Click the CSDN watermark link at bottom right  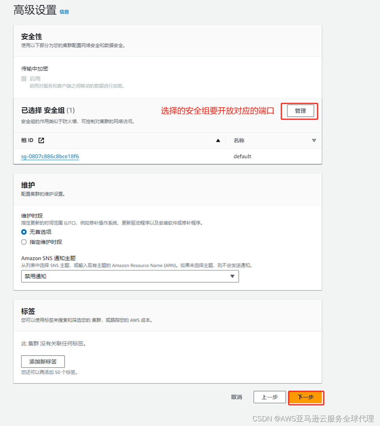[x=314, y=419]
